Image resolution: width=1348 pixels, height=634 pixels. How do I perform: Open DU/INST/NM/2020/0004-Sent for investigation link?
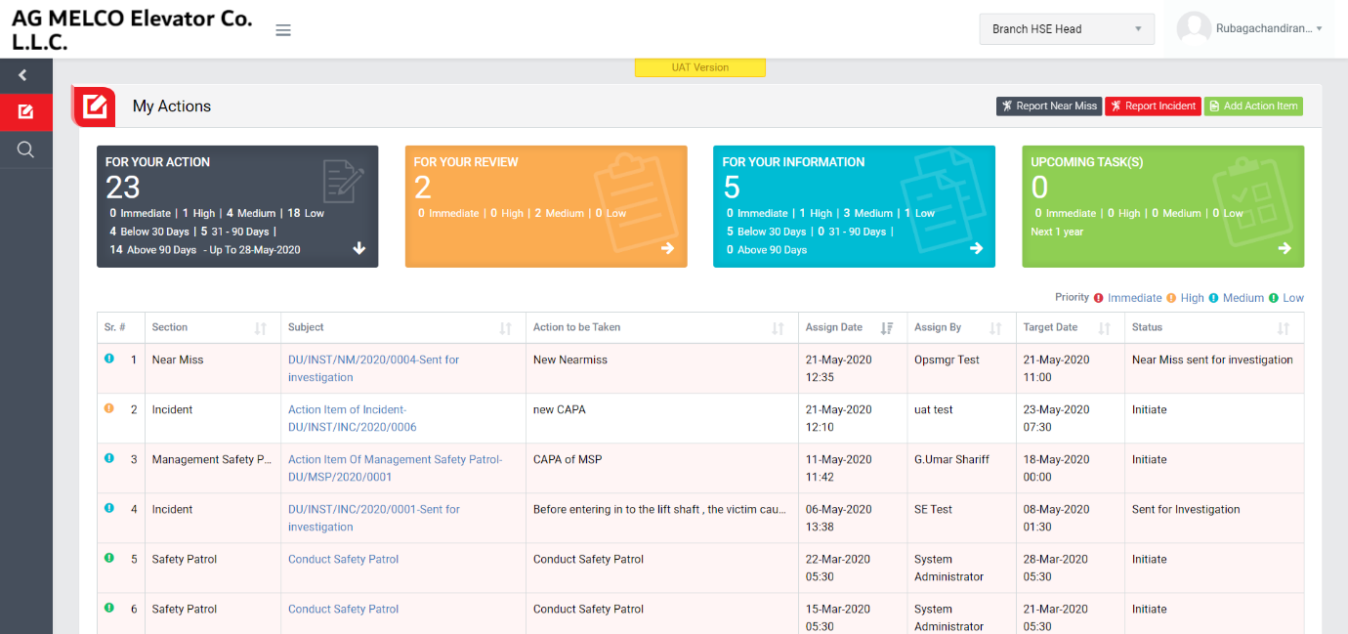[x=373, y=368]
